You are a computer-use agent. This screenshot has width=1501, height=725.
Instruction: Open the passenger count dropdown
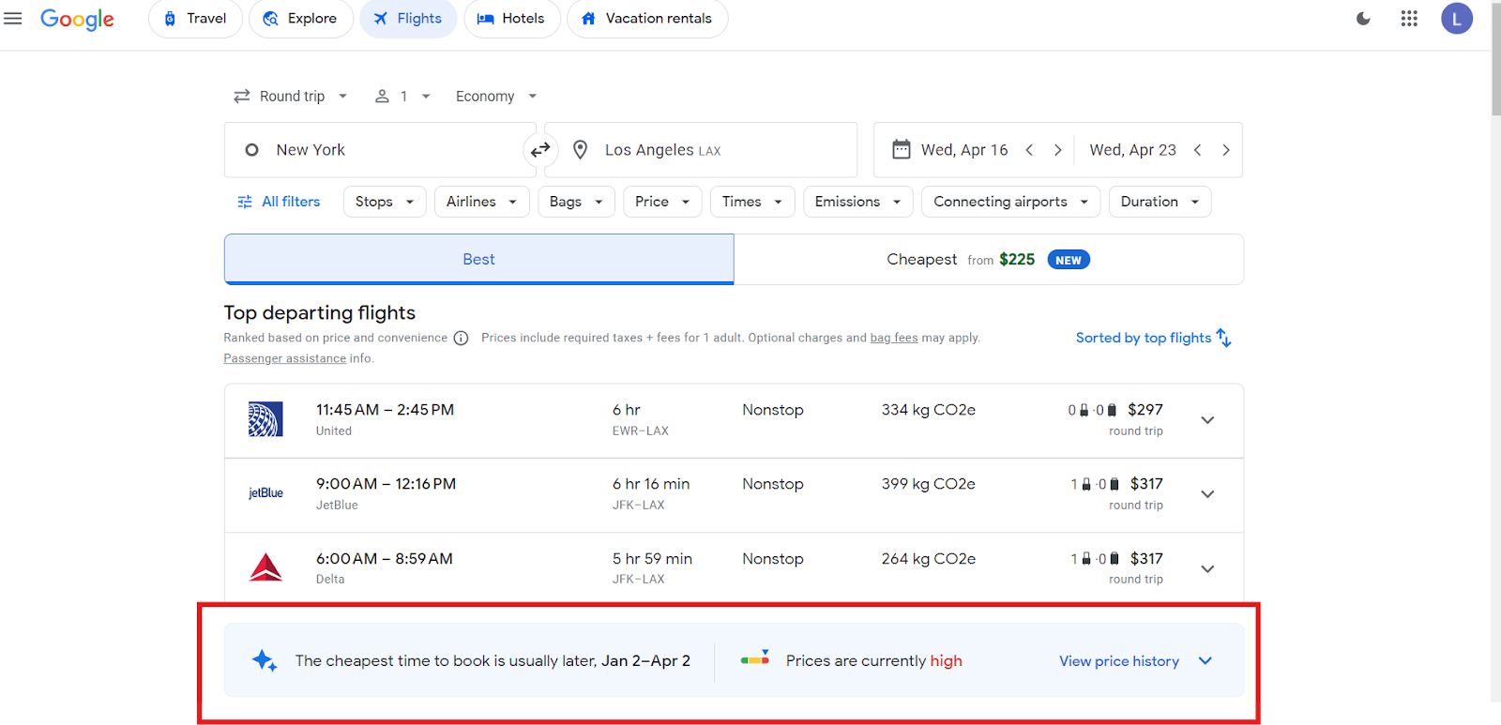click(x=402, y=97)
